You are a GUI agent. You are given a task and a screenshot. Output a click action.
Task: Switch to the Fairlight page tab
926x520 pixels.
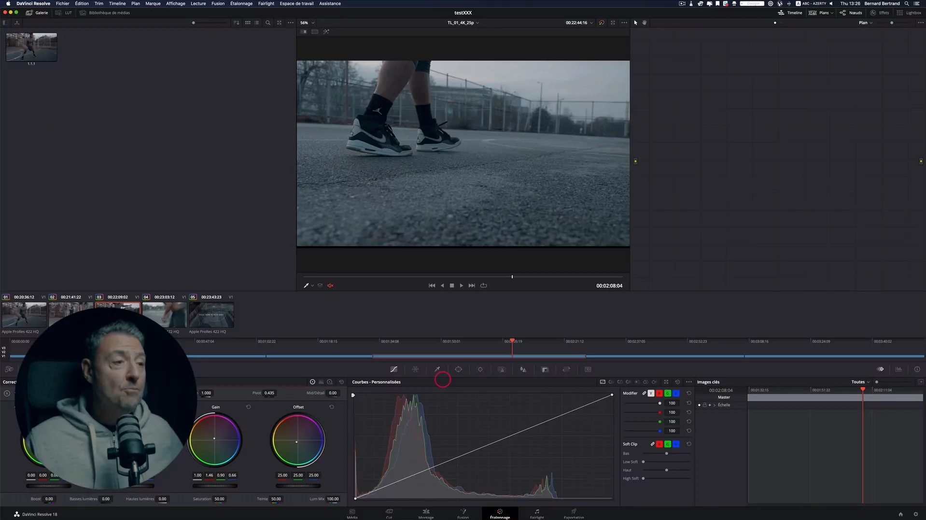[x=537, y=514]
